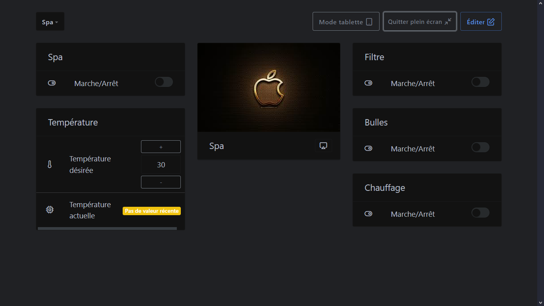
Task: Click the page vertical scrollbar down arrow
Action: pos(540,303)
